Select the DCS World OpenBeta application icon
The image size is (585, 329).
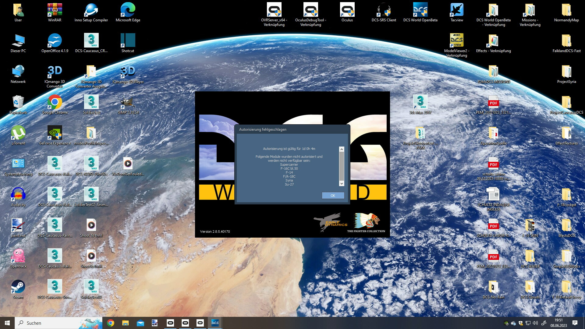pos(420,13)
